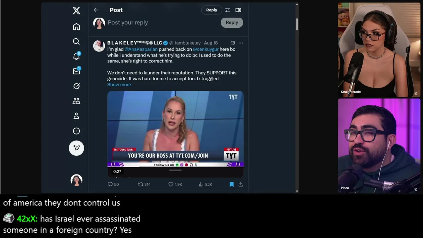Open the Explore search icon in sidebar
Viewport: 423px width, 238px height.
pyautogui.click(x=76, y=42)
